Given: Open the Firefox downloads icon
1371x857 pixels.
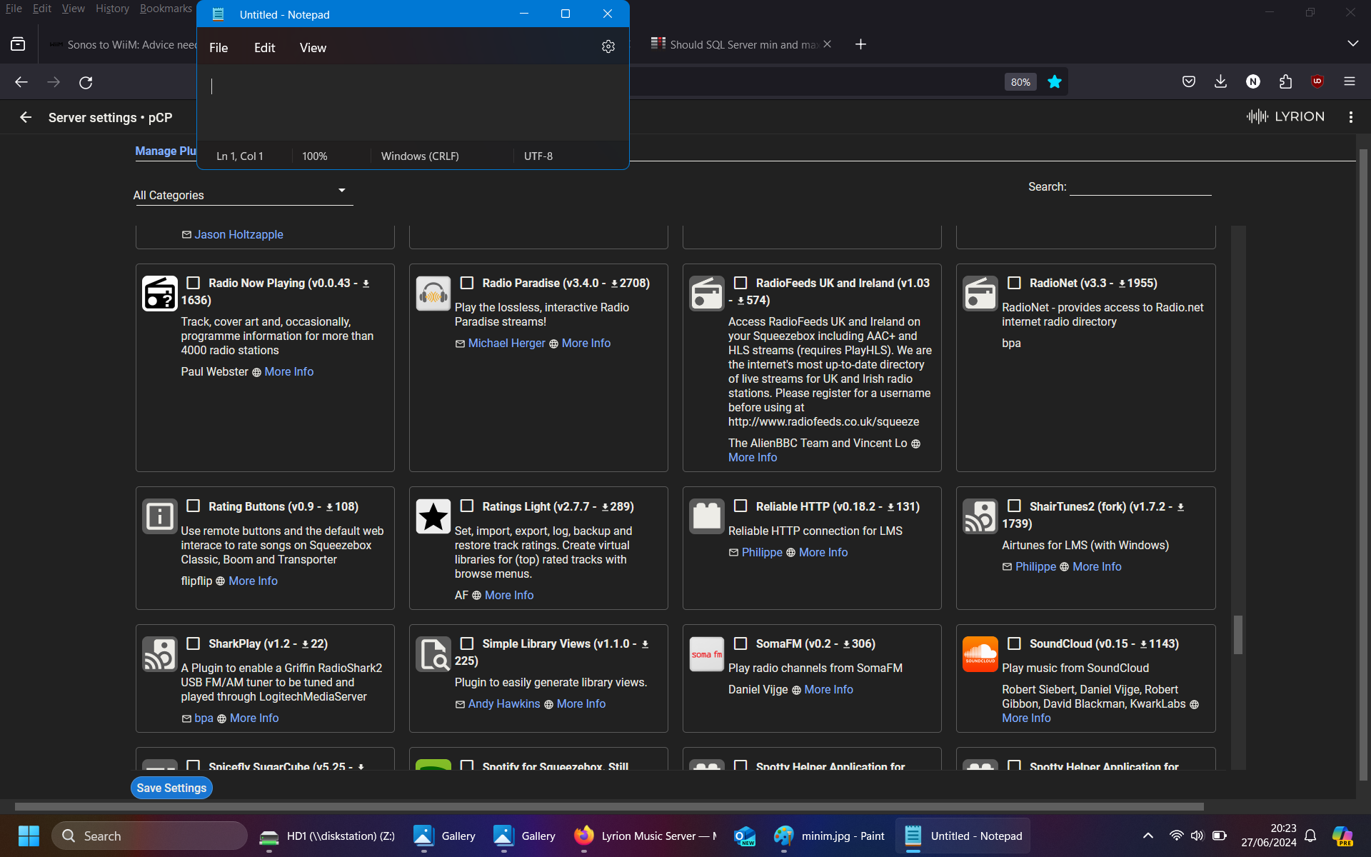Looking at the screenshot, I should click(x=1221, y=81).
